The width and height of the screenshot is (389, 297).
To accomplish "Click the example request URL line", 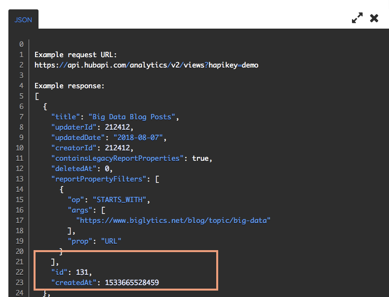I will (x=147, y=65).
